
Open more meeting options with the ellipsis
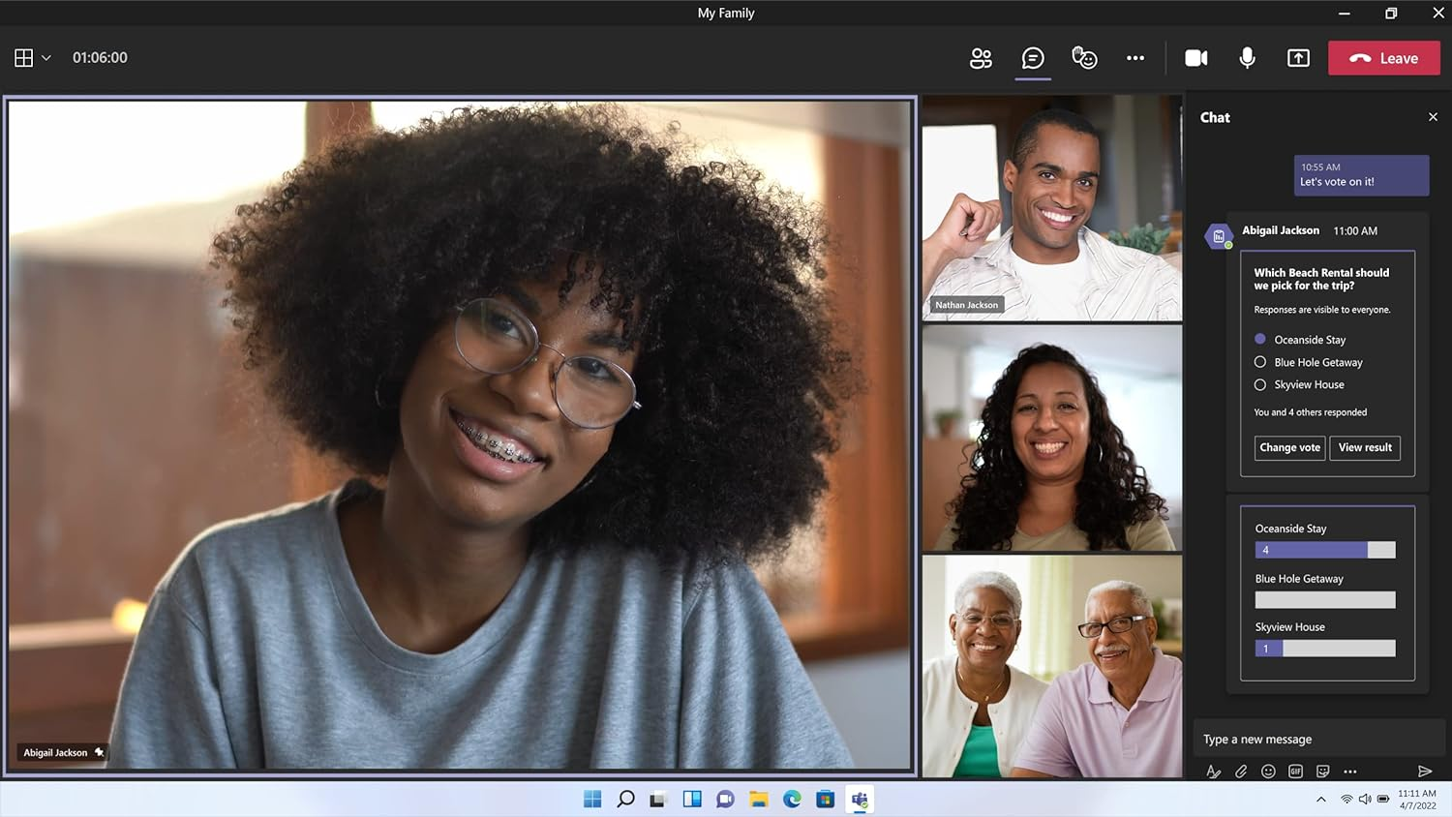1135,58
